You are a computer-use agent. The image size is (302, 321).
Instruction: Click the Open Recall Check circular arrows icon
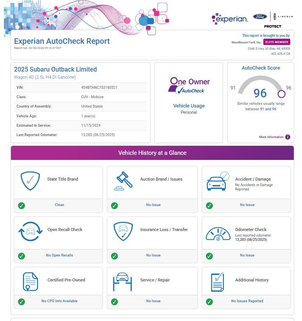tap(30, 231)
